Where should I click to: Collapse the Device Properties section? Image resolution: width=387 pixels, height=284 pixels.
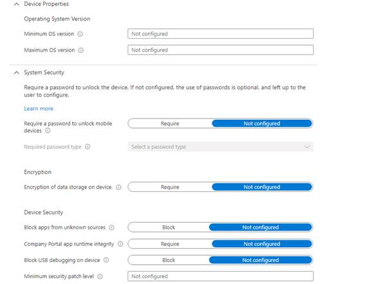coord(16,5)
